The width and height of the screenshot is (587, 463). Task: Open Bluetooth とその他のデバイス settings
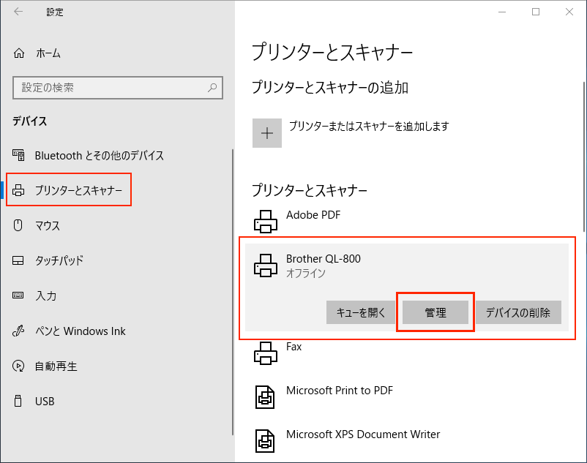tap(99, 156)
